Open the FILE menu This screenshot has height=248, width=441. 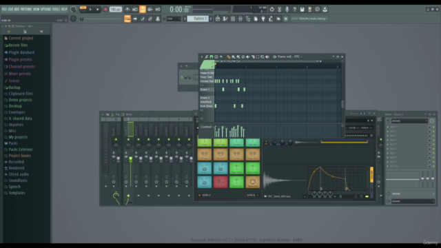tap(4, 9)
